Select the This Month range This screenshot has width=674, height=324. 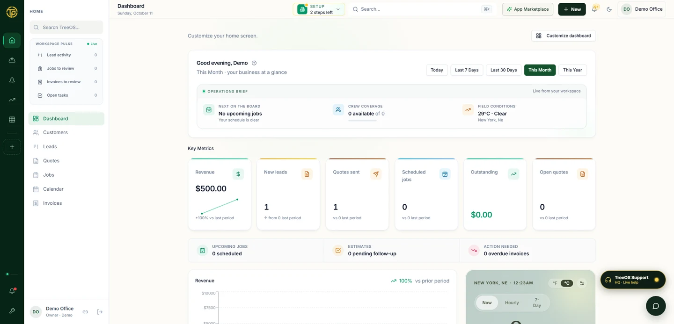540,70
